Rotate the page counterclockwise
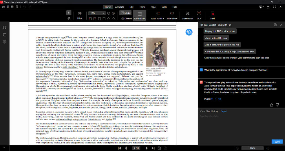Viewport: 285px width, 151px height. click(x=109, y=19)
